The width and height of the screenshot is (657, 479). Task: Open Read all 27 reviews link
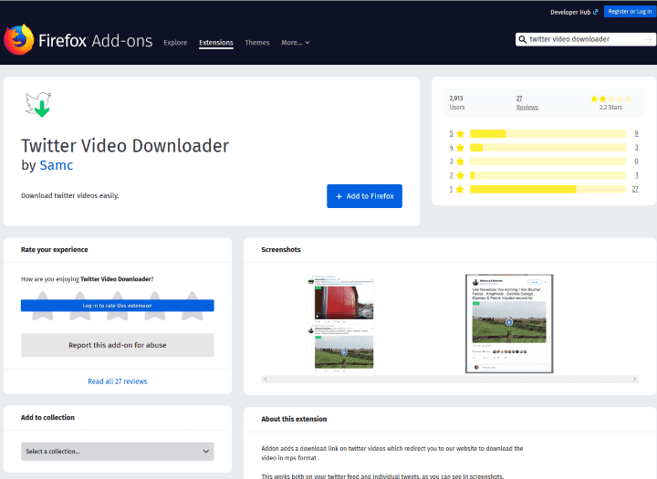(x=118, y=381)
